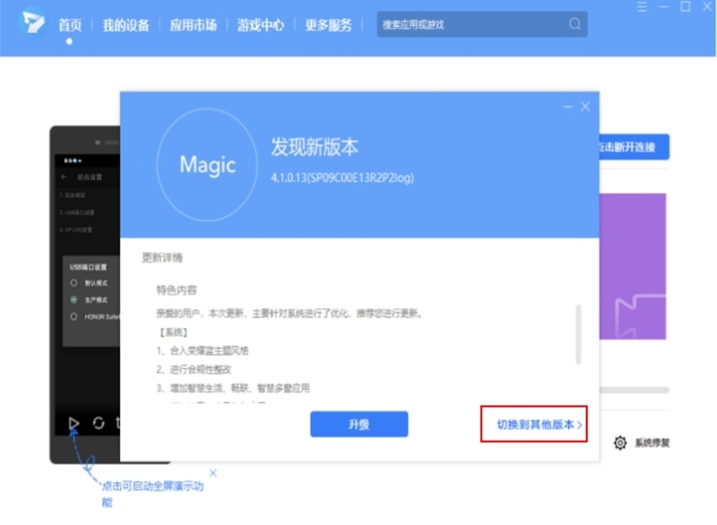Dismiss the fullscreen demo tip
The height and width of the screenshot is (525, 717).
pos(213,473)
